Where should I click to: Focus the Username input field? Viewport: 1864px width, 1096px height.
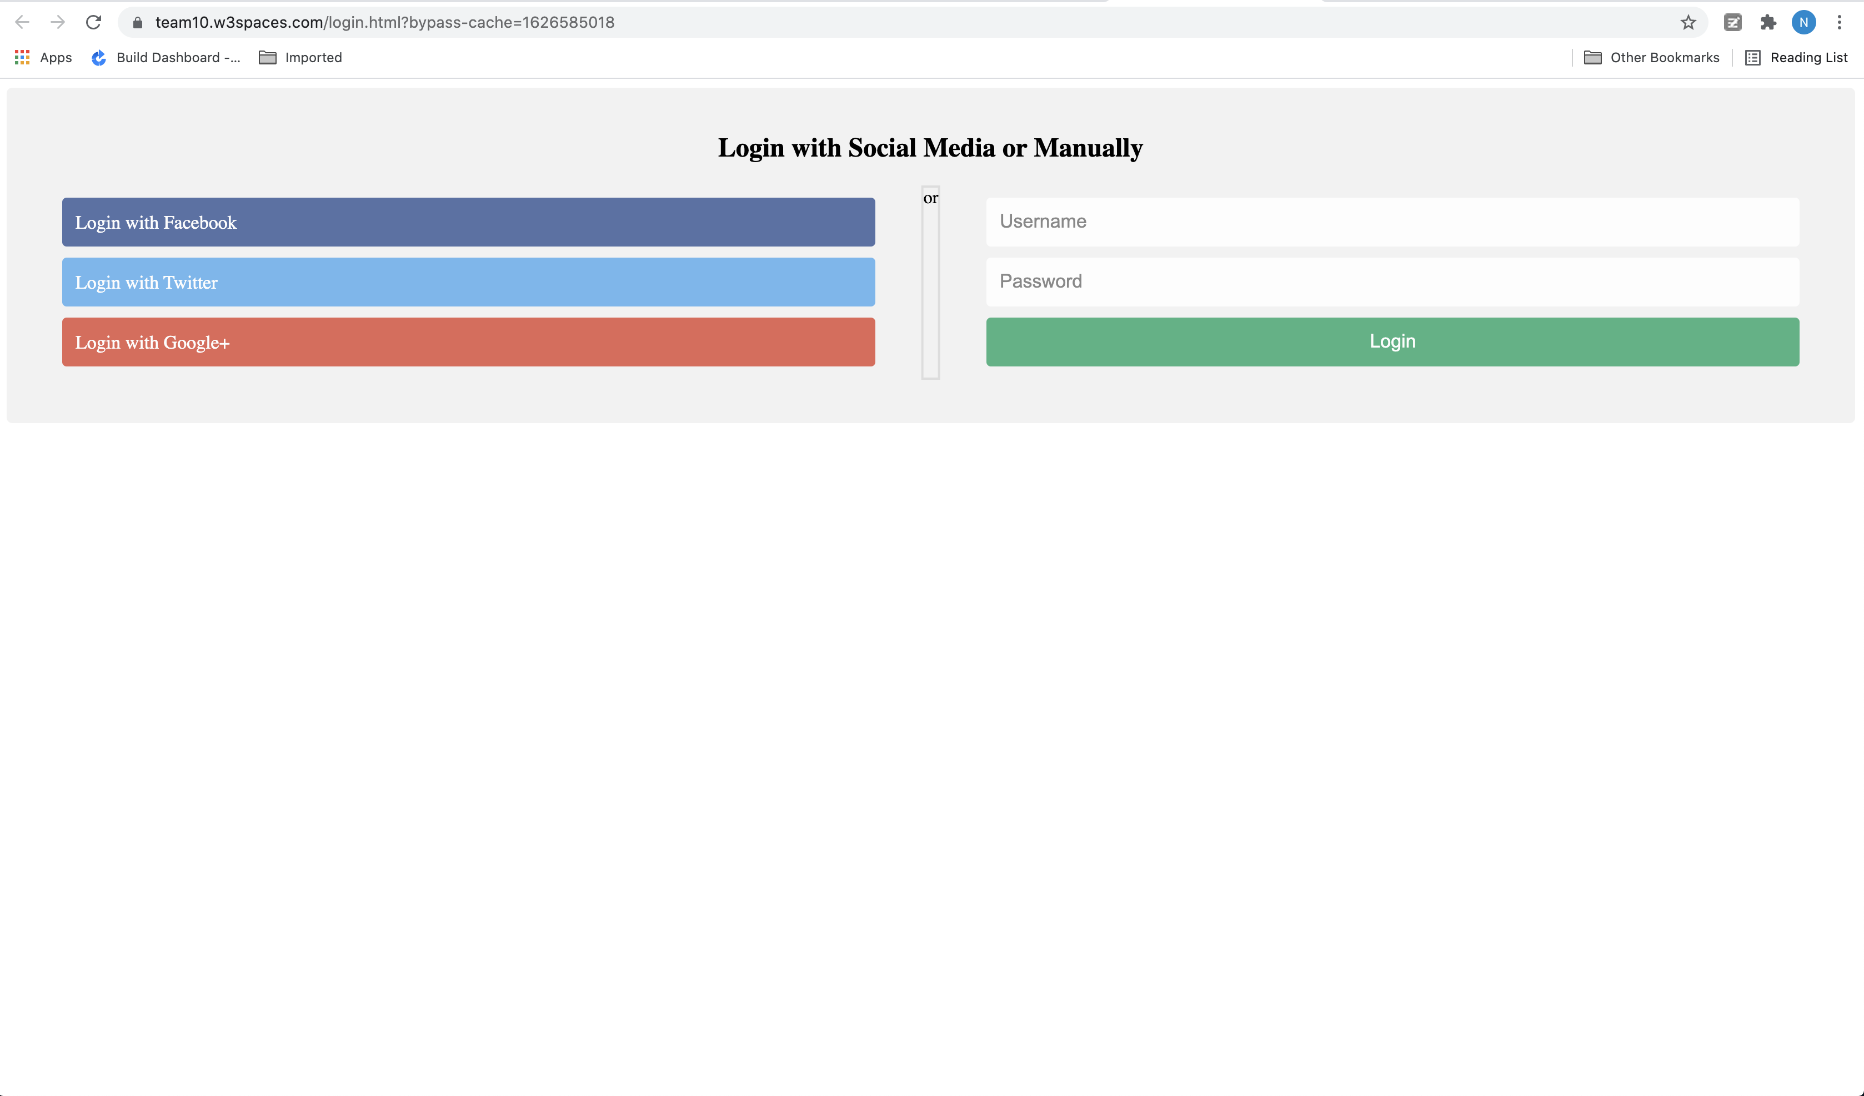pos(1392,221)
